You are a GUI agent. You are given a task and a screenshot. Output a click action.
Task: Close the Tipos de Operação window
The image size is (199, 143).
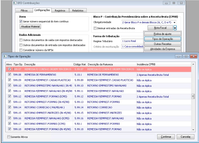[193, 56]
